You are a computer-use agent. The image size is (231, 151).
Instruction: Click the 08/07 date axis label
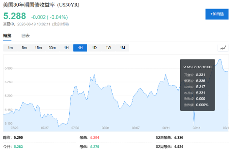(136, 128)
